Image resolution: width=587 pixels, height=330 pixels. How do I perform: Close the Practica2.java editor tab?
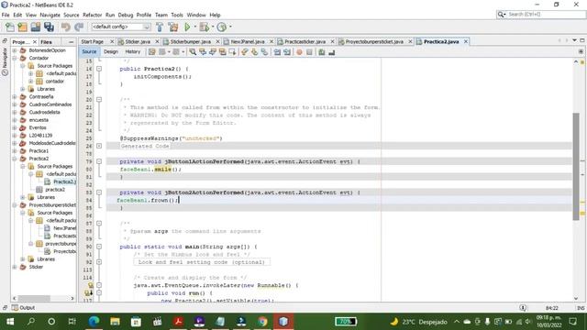coord(466,41)
